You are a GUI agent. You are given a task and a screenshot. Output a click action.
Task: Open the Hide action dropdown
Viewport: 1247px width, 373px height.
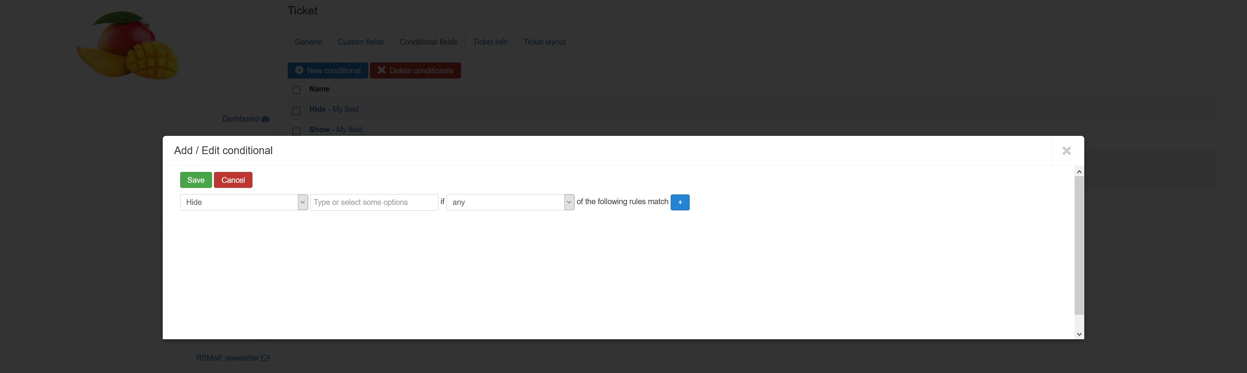(243, 202)
